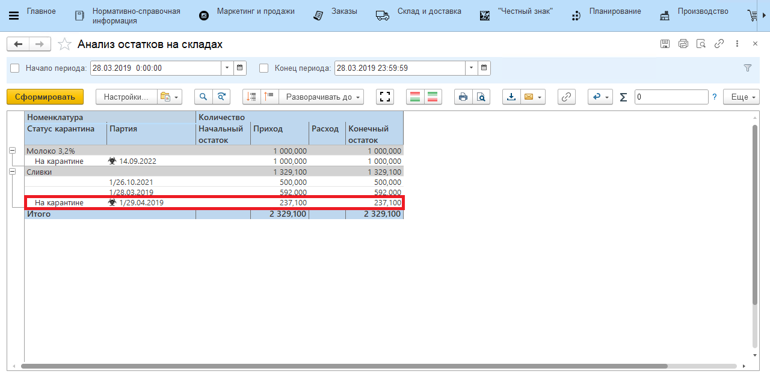Click the get link (chain) icon in toolbar
The image size is (770, 377).
click(x=566, y=97)
